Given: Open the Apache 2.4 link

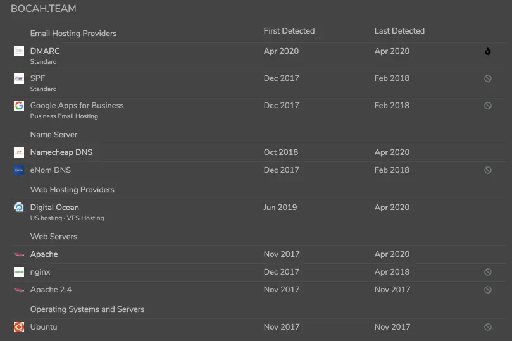Looking at the screenshot, I should (51, 290).
